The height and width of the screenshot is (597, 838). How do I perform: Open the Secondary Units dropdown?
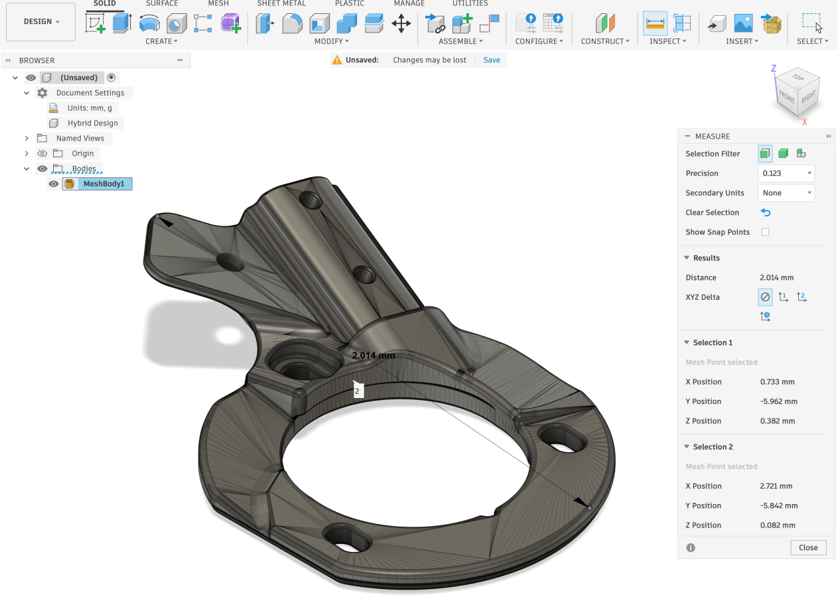coord(786,193)
